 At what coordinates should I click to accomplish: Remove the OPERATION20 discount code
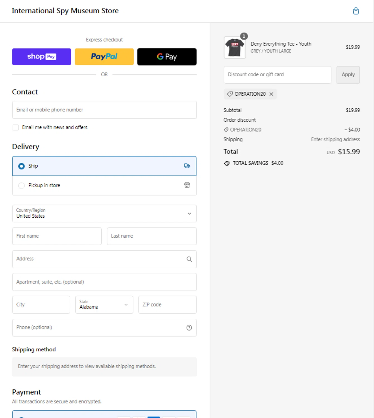(x=271, y=94)
